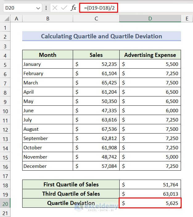Select row 20 header
Viewport: 193px width, 217px height.
click(x=5, y=203)
